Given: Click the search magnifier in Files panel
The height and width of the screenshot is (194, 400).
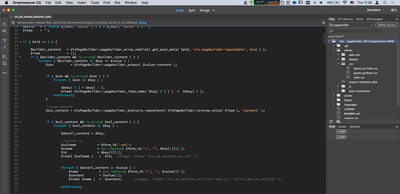Looking at the screenshot, I should pos(331,31).
